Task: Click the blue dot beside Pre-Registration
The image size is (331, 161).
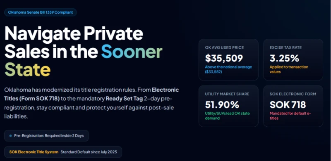Action: click(x=11, y=136)
